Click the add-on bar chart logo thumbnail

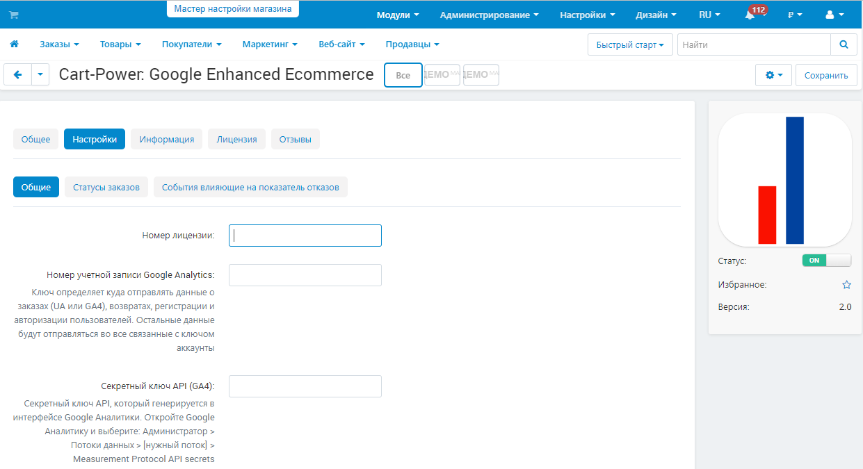784,179
